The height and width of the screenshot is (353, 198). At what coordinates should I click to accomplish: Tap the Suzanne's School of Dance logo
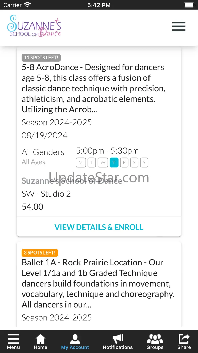click(34, 26)
